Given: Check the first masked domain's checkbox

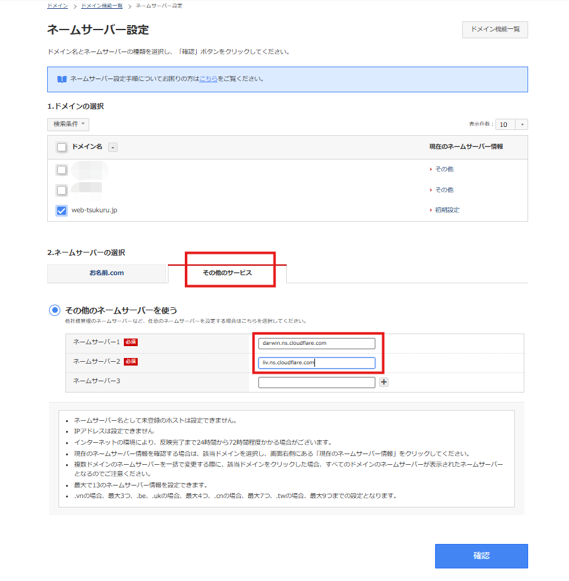Looking at the screenshot, I should point(60,169).
